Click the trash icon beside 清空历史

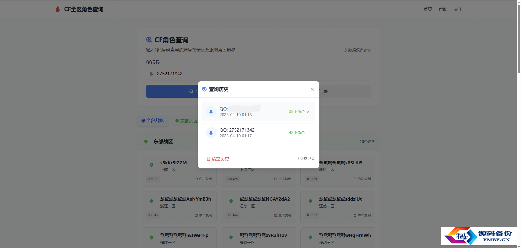point(208,159)
